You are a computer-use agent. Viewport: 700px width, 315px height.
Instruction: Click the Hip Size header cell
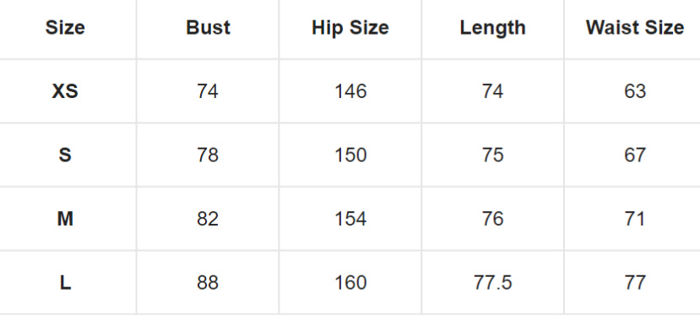[x=350, y=28]
